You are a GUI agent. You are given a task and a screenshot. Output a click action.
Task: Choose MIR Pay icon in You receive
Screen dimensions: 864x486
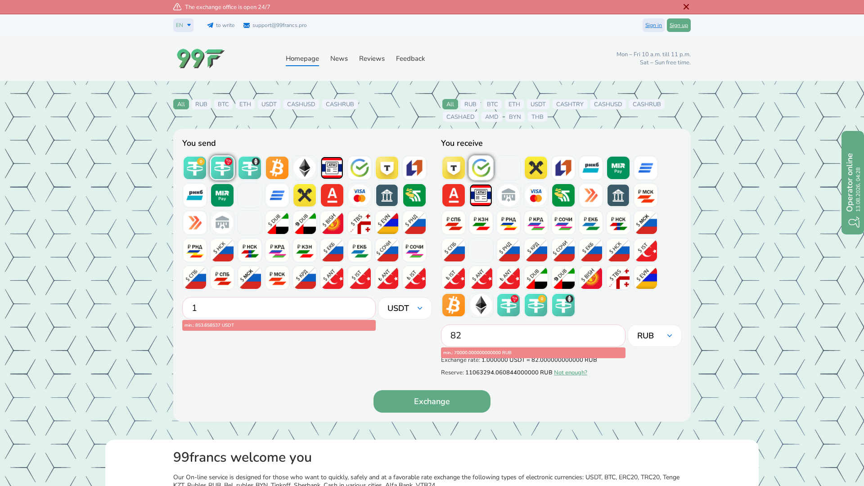pos(618,168)
